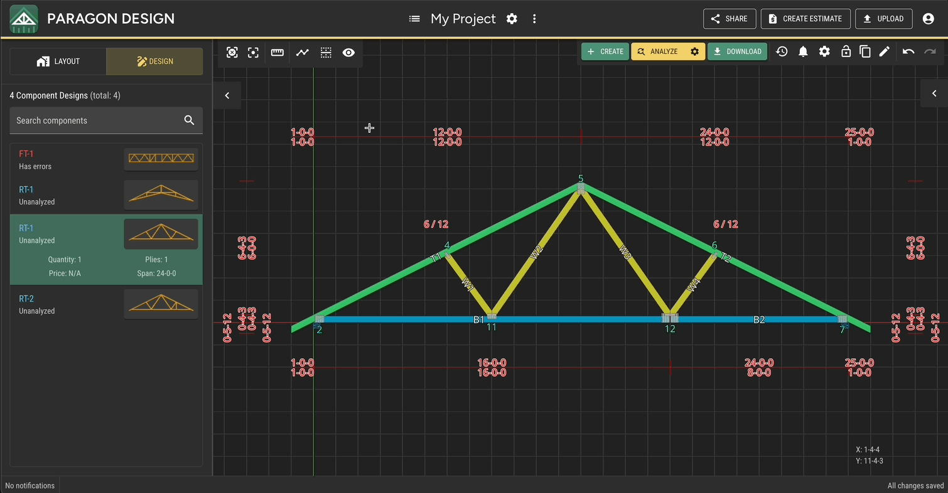The height and width of the screenshot is (493, 948).
Task: Click the copy design icon
Action: point(865,51)
